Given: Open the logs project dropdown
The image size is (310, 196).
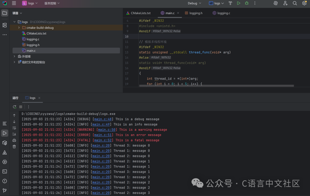Looking at the screenshot, I should pos(30,3).
